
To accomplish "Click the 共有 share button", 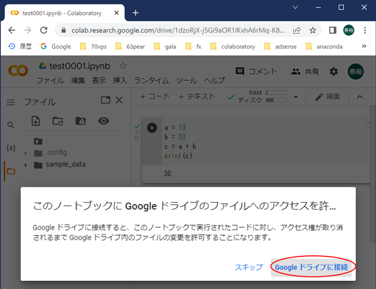I will point(305,71).
